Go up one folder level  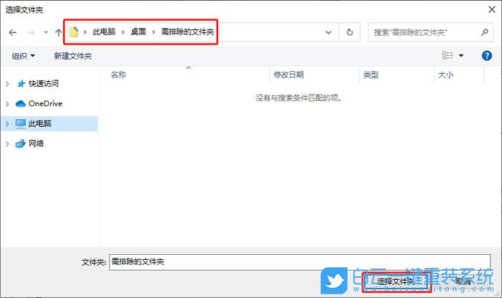point(58,32)
